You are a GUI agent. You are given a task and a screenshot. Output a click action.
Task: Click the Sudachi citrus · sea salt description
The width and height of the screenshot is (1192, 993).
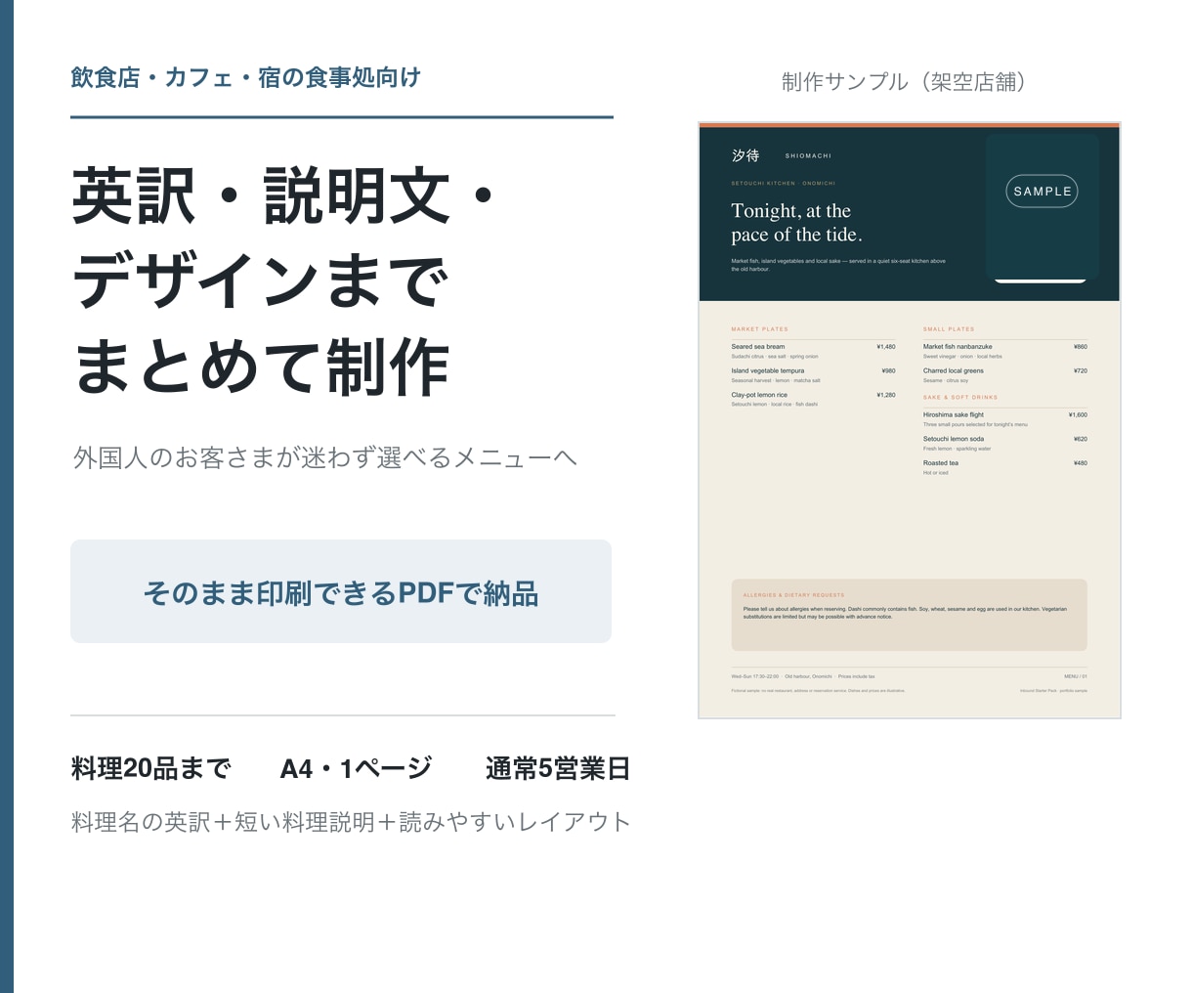click(x=775, y=357)
